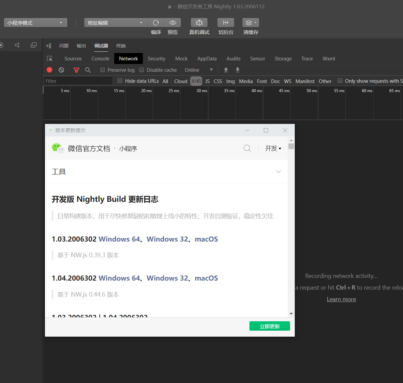403x383 pixels.
Task: Click the scrollbar down arrow in dialog
Action: pos(291,314)
